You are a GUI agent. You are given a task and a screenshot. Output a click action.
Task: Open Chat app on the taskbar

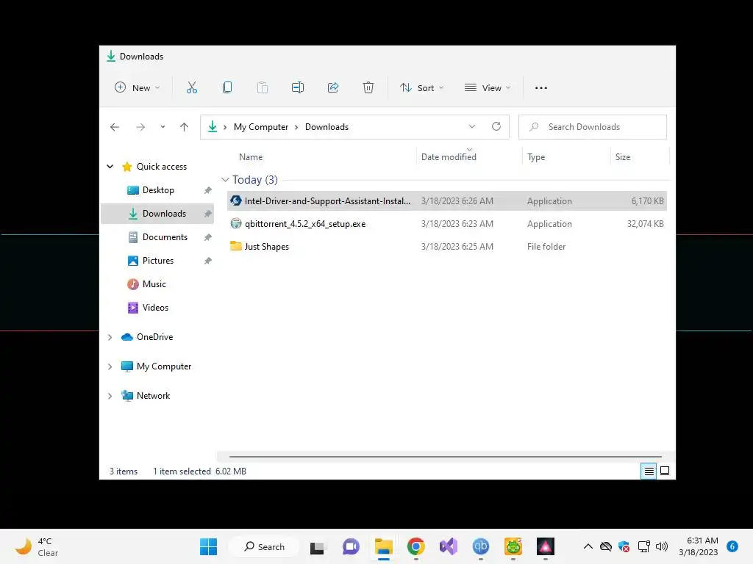click(x=351, y=546)
